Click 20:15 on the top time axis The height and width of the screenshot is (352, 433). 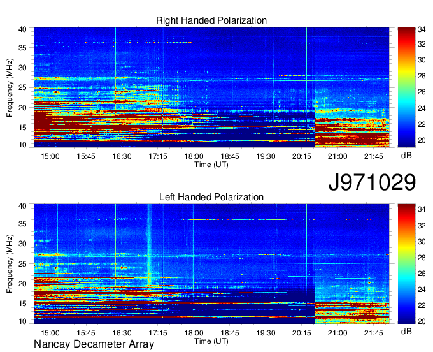[302, 156]
